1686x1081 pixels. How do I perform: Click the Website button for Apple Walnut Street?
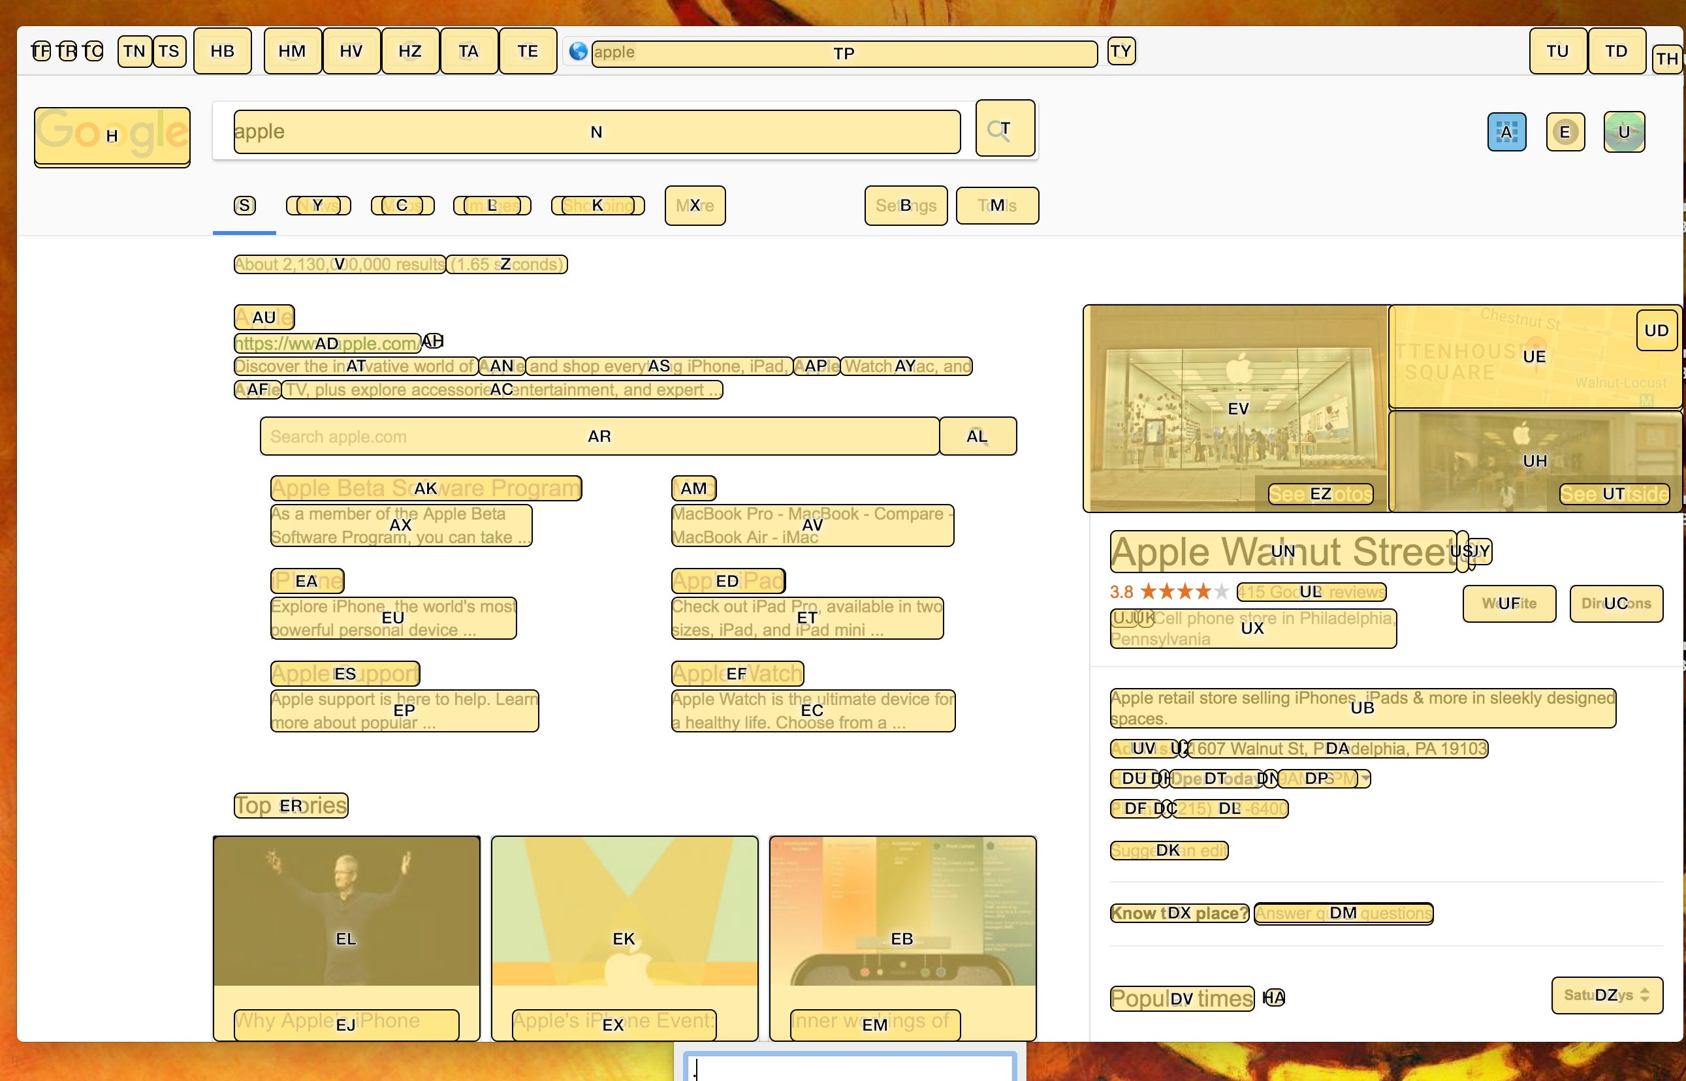point(1509,603)
